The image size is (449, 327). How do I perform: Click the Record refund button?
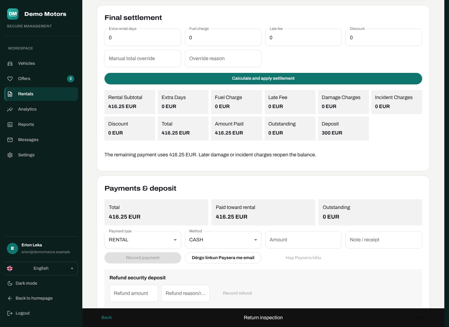[237, 293]
